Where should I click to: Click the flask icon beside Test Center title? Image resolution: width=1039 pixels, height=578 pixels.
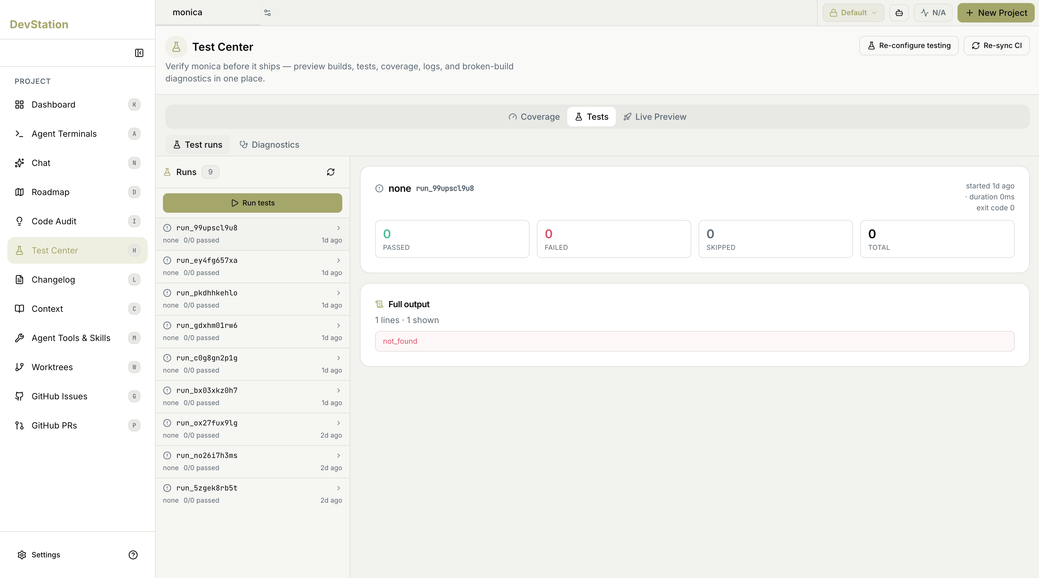point(176,47)
